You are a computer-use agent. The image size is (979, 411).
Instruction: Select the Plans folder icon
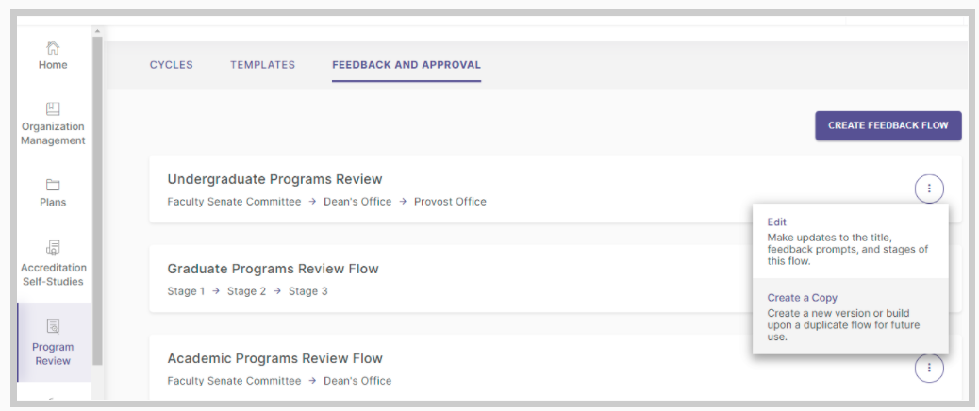point(53,185)
